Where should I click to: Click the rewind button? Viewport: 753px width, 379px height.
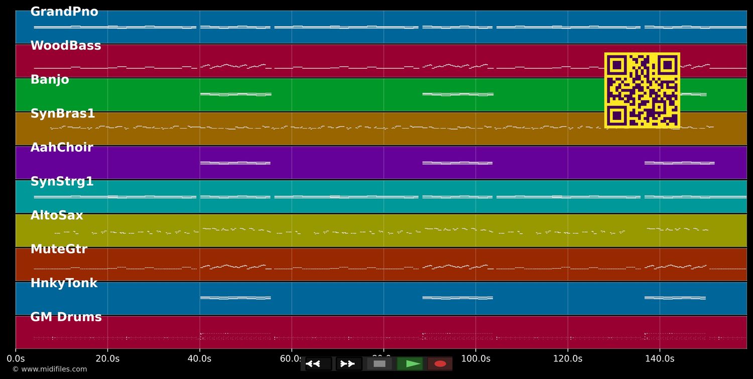pos(318,364)
